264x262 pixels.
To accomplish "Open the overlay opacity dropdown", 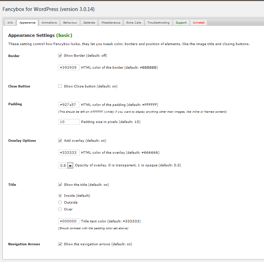I will (66, 166).
